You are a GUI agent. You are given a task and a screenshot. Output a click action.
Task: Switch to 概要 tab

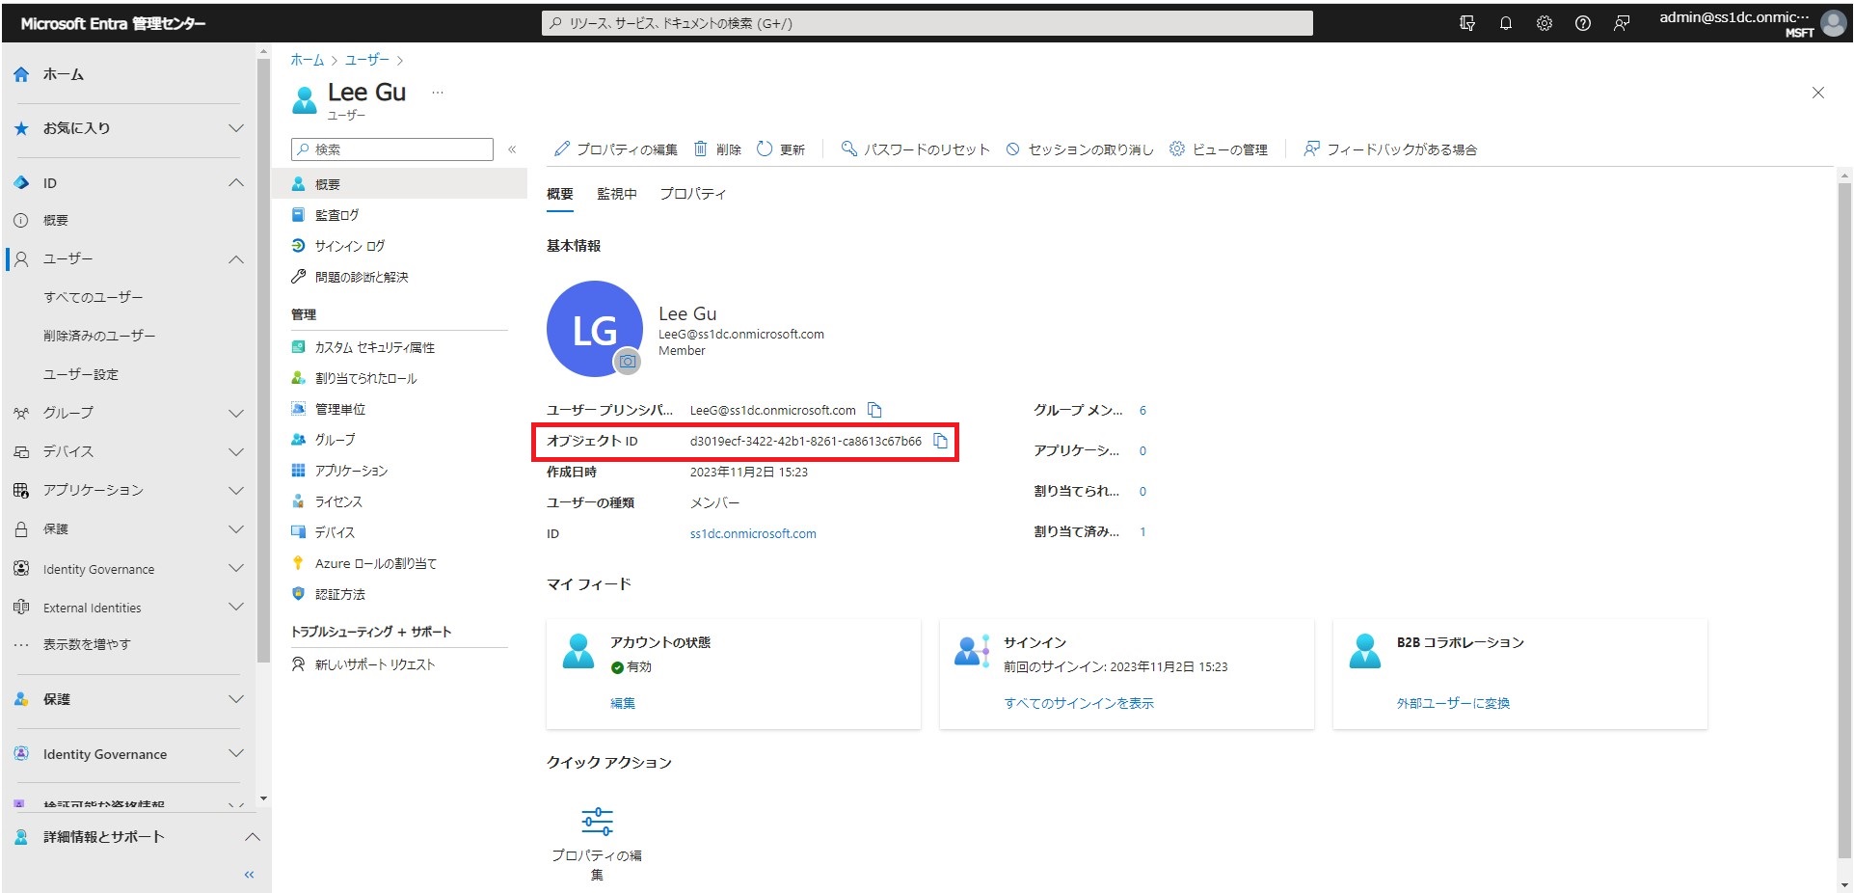(x=560, y=194)
